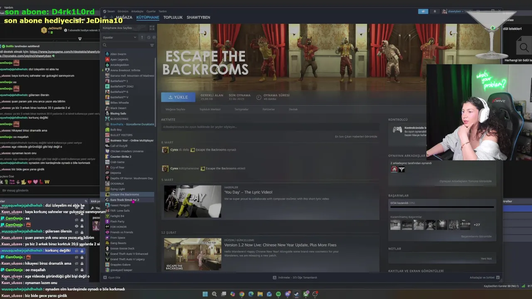The image size is (532, 299).
Task: Open bynogame support link in chat
Action: 65,52
